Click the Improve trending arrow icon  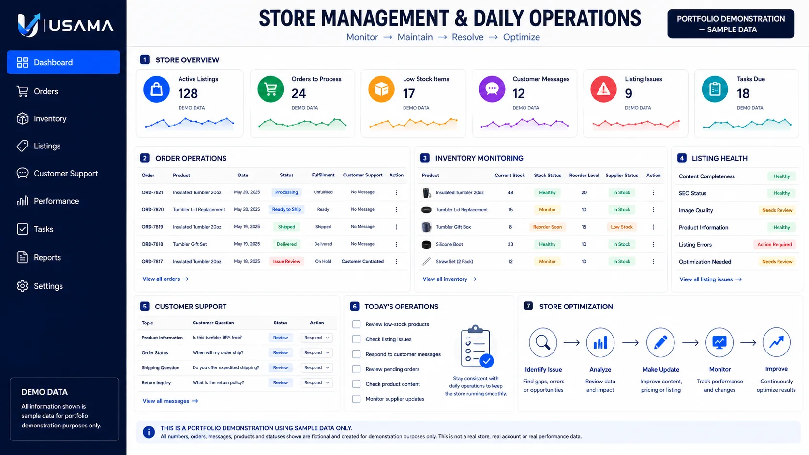coord(776,342)
